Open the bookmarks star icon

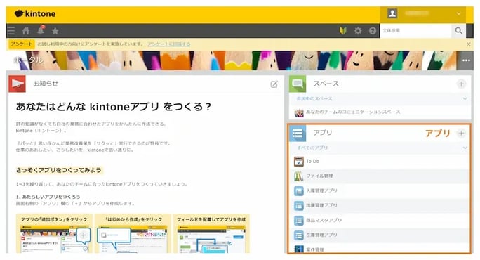point(55,31)
